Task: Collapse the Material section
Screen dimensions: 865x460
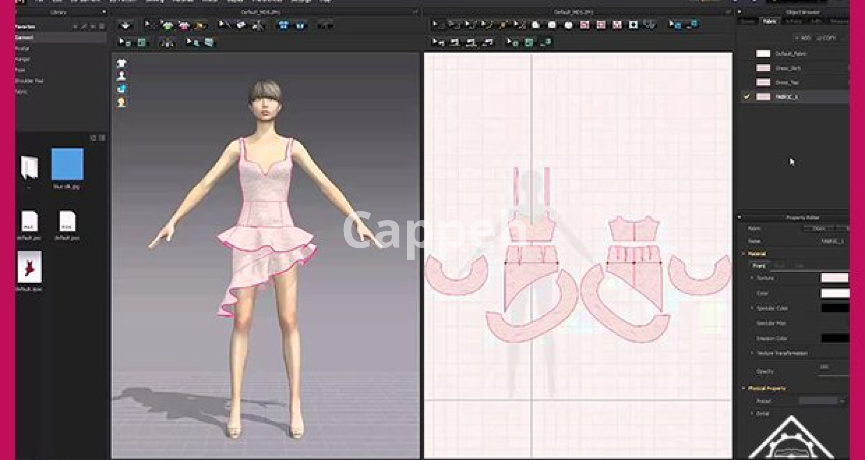Action: [744, 254]
